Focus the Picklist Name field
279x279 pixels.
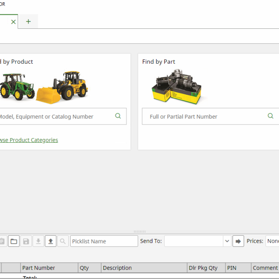pos(104,241)
